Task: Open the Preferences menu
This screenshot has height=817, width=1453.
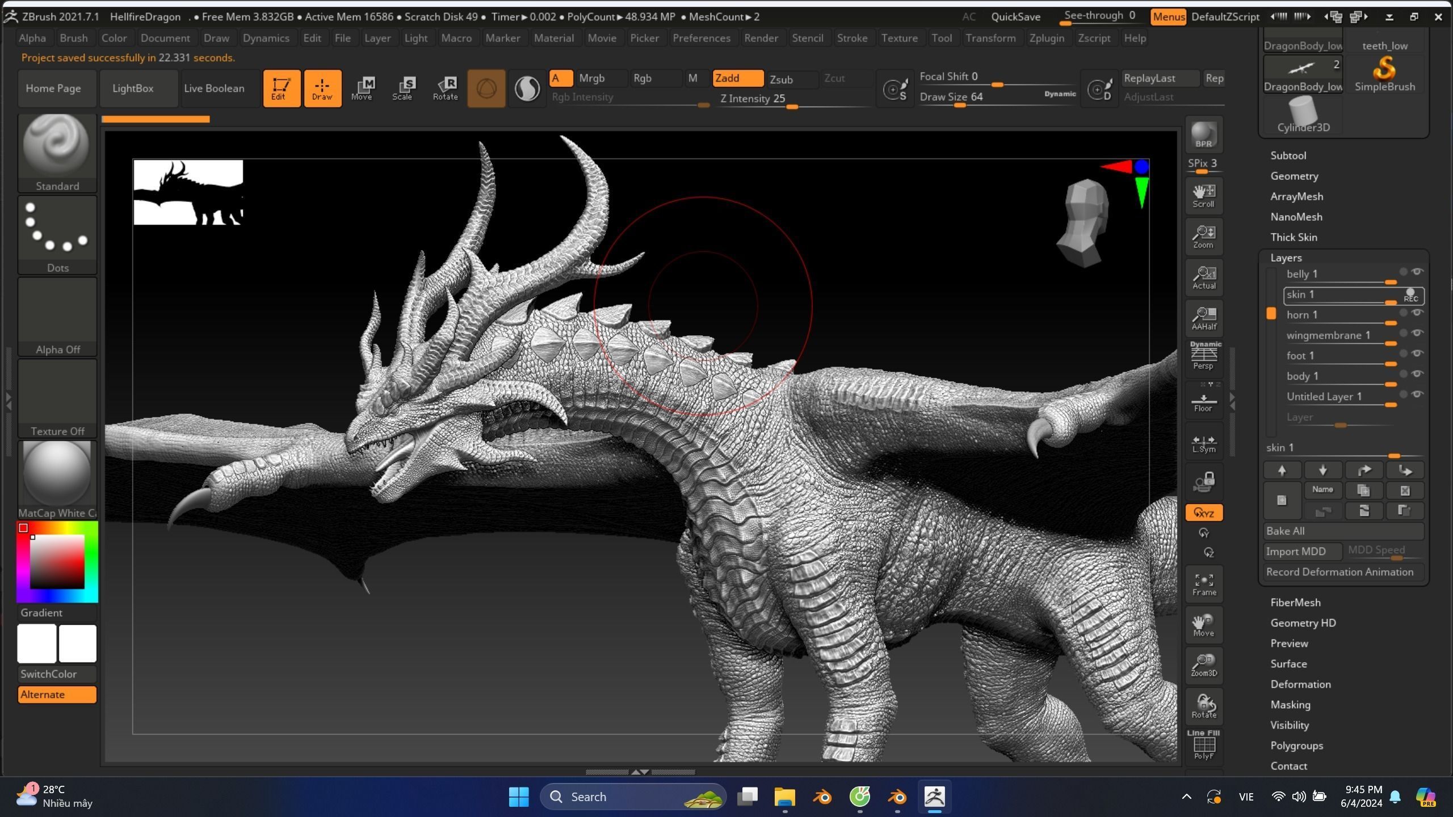Action: 702,38
